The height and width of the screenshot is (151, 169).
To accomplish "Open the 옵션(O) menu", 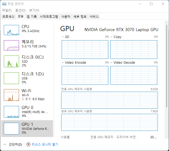I will tap(20, 10).
